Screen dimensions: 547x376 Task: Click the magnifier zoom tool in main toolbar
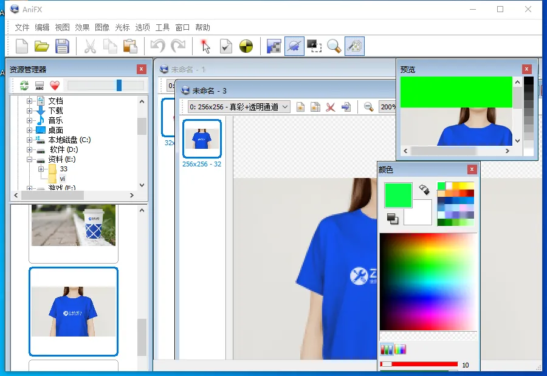334,46
